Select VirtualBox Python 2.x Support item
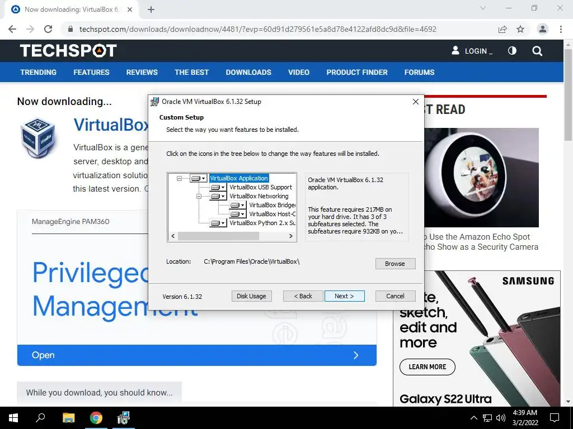Viewport: 573px width, 429px height. (x=262, y=223)
